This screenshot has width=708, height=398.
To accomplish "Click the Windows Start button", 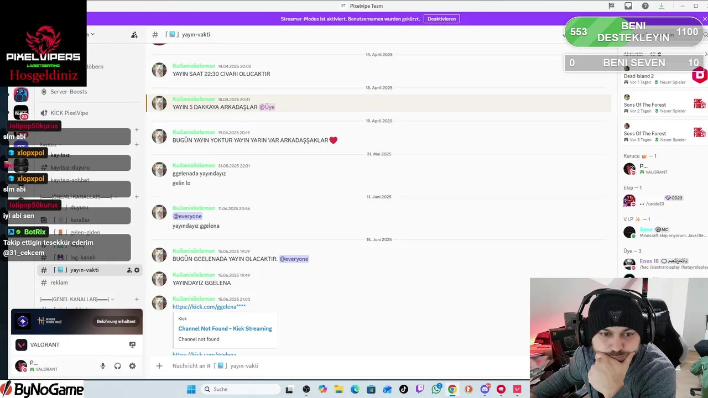I will pos(191,389).
